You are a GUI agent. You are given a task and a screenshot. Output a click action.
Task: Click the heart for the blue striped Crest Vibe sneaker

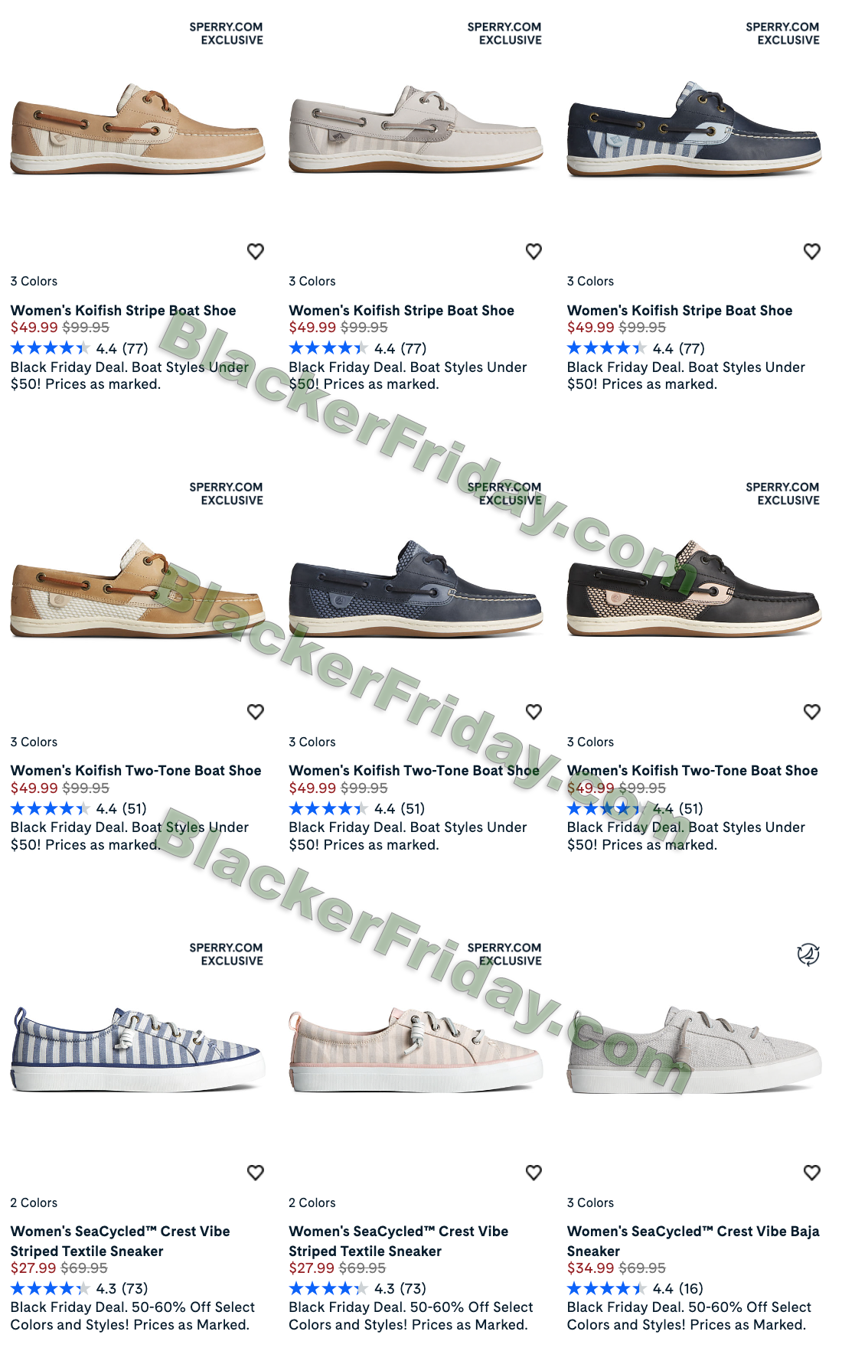pos(256,1173)
